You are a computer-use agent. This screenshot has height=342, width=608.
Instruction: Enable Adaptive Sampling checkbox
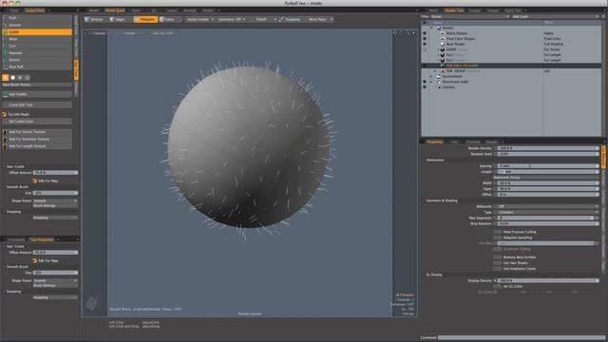coord(497,237)
